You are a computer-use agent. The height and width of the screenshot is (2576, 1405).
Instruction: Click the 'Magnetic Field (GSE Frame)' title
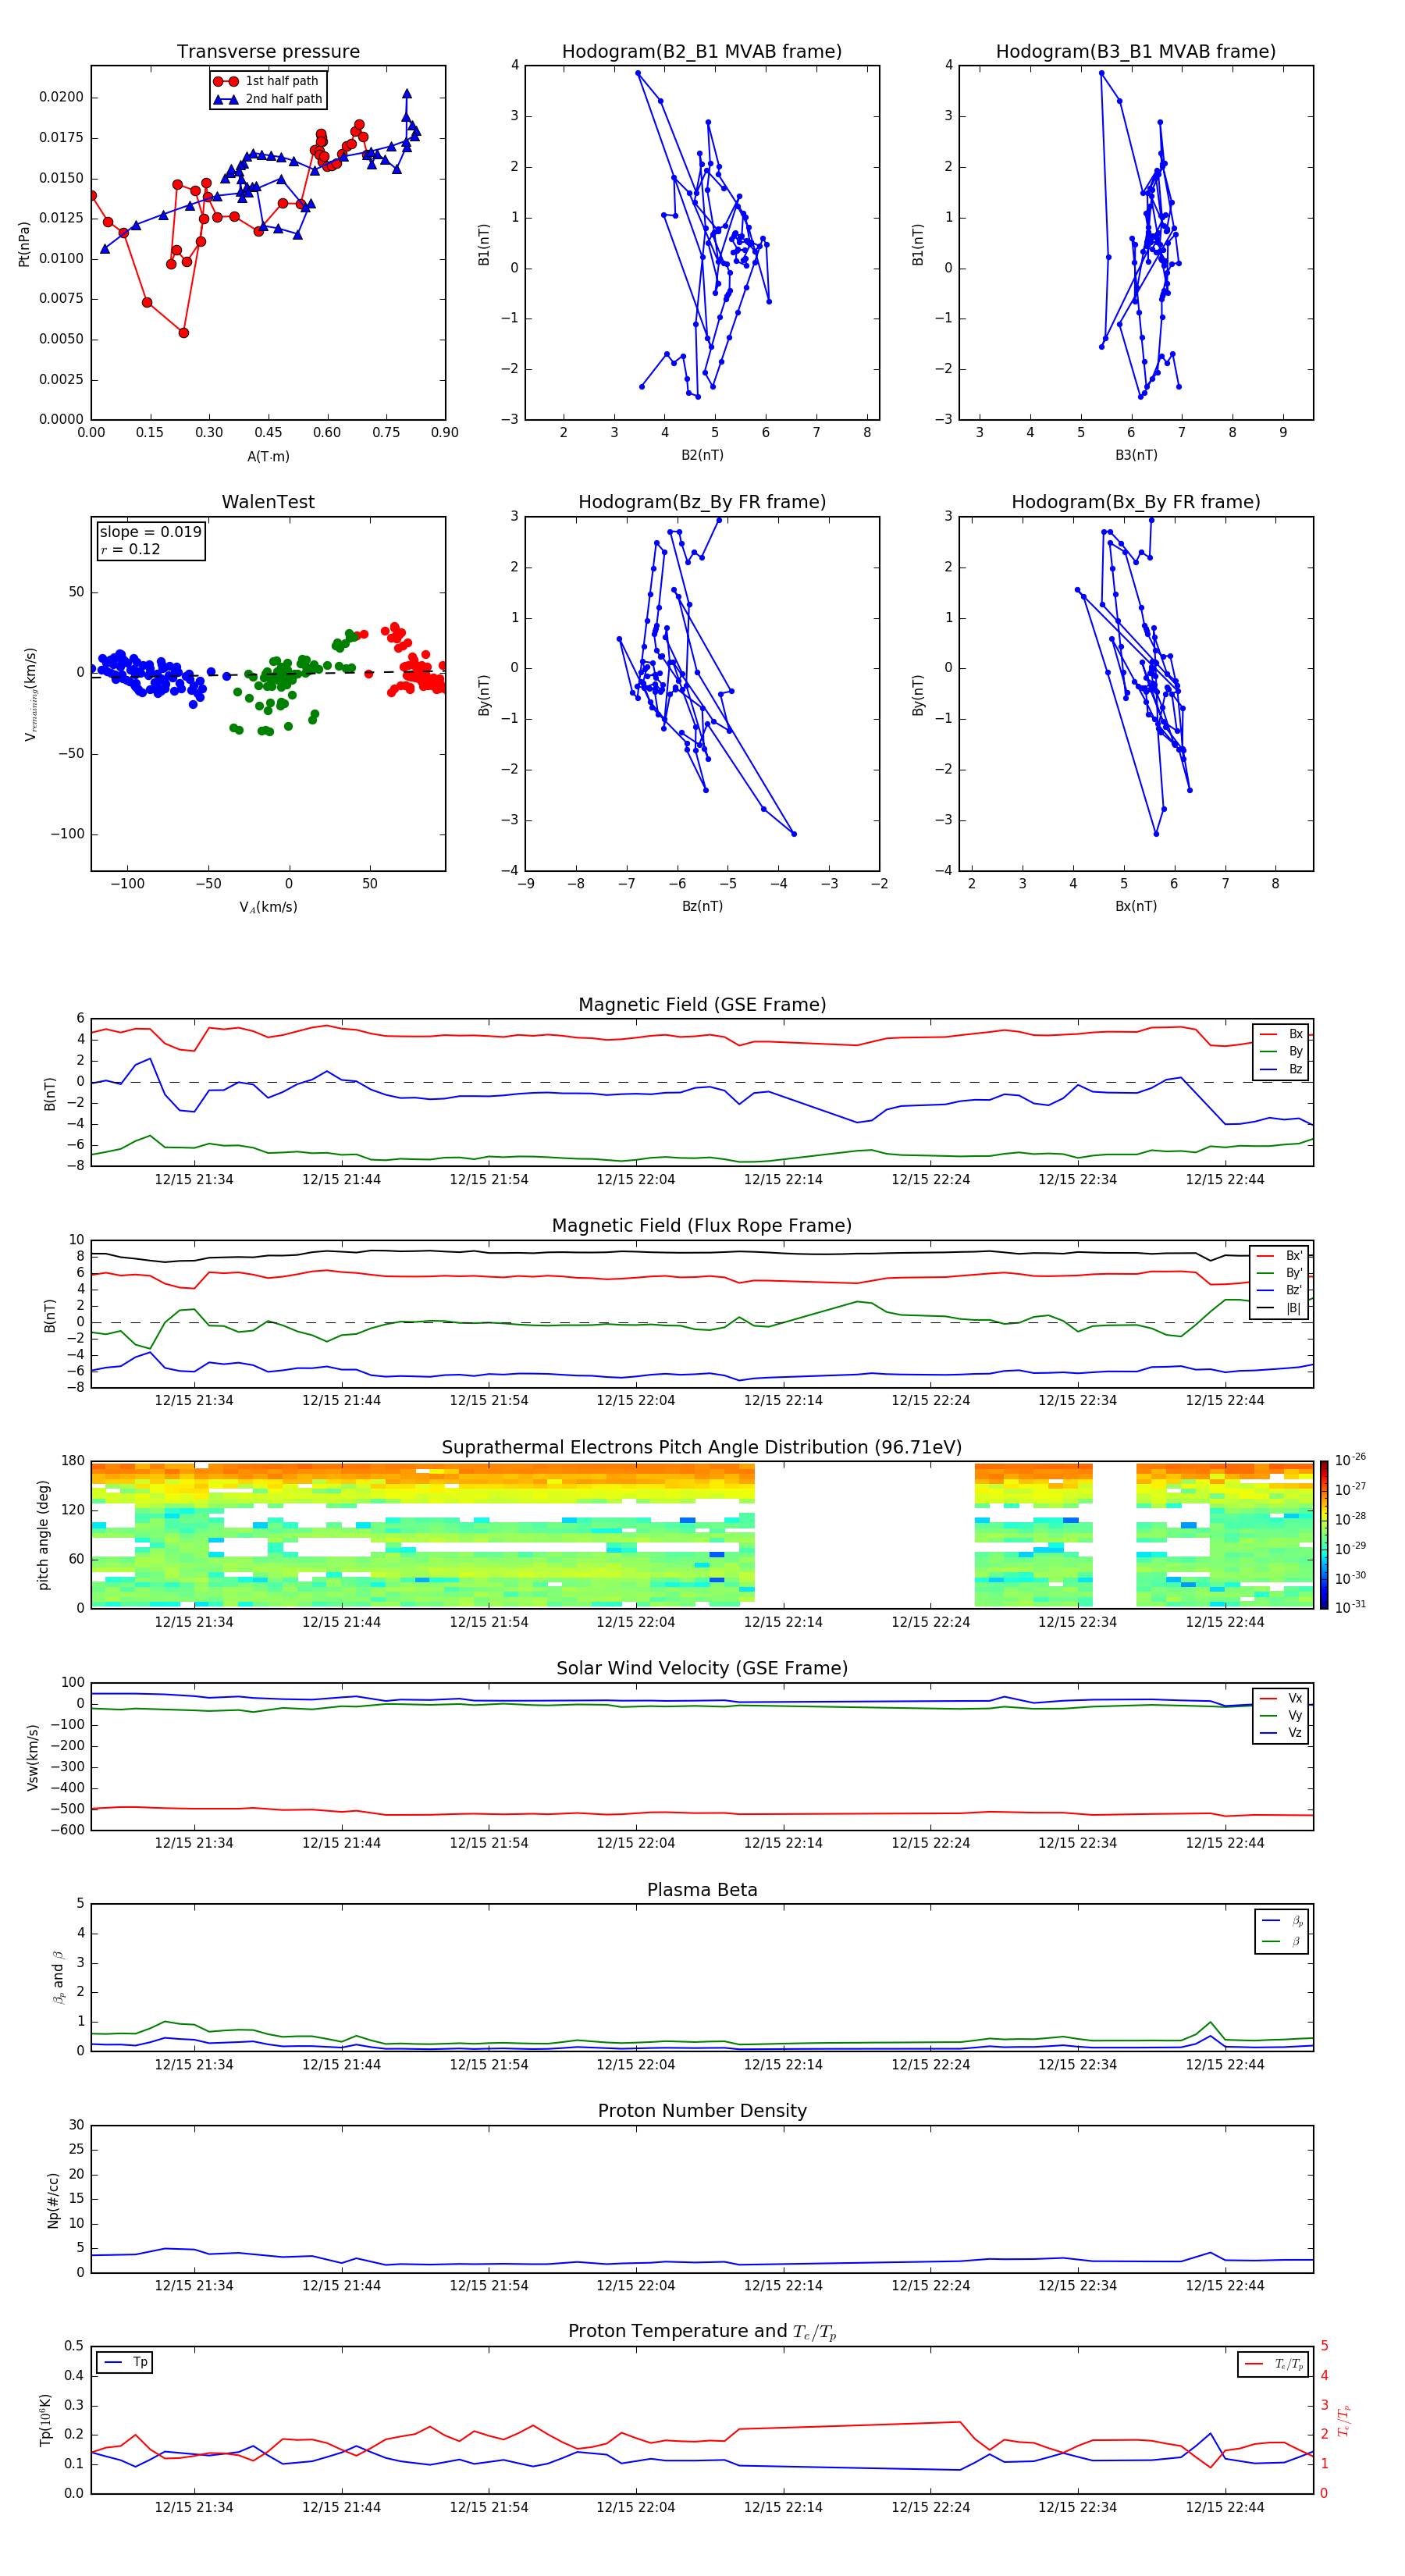(x=702, y=1005)
